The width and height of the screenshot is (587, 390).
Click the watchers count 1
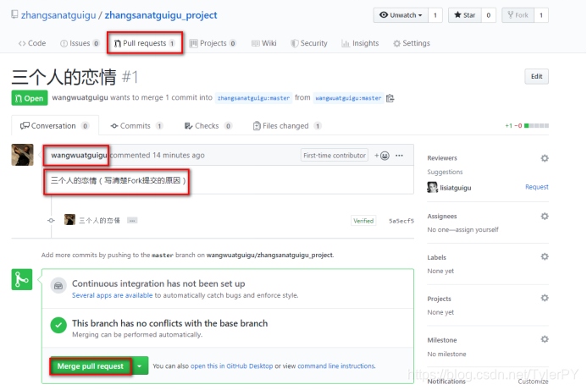[x=435, y=15]
